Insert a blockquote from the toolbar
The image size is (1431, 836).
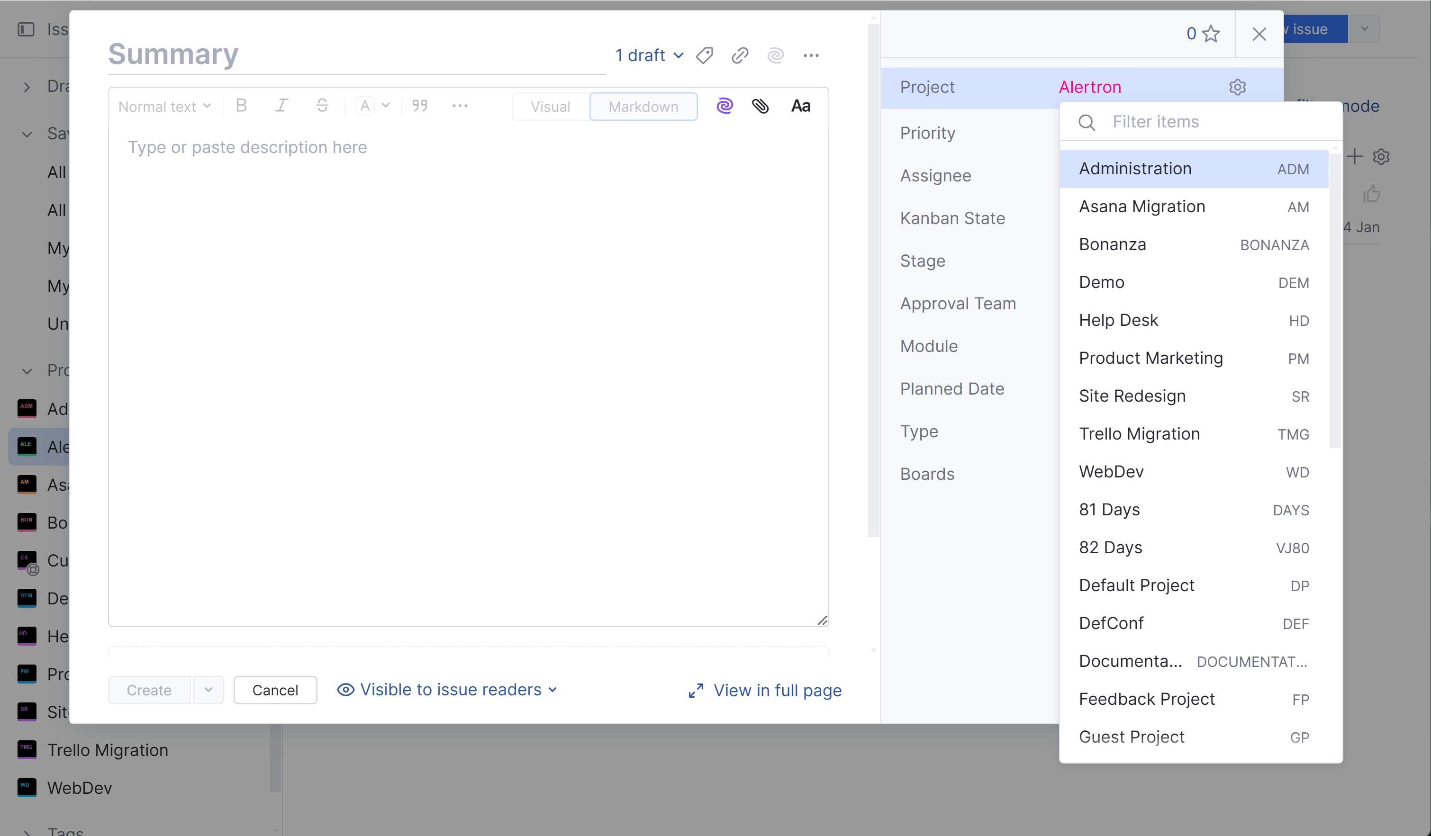(420, 105)
